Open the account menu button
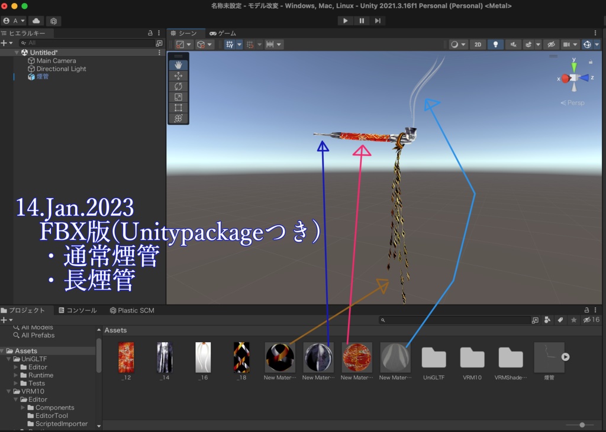Viewport: 606px width, 432px height. point(14,21)
